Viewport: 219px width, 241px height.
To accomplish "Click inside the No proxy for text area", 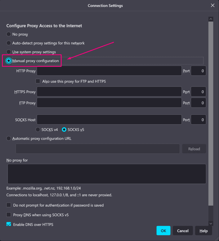I will coord(107,174).
